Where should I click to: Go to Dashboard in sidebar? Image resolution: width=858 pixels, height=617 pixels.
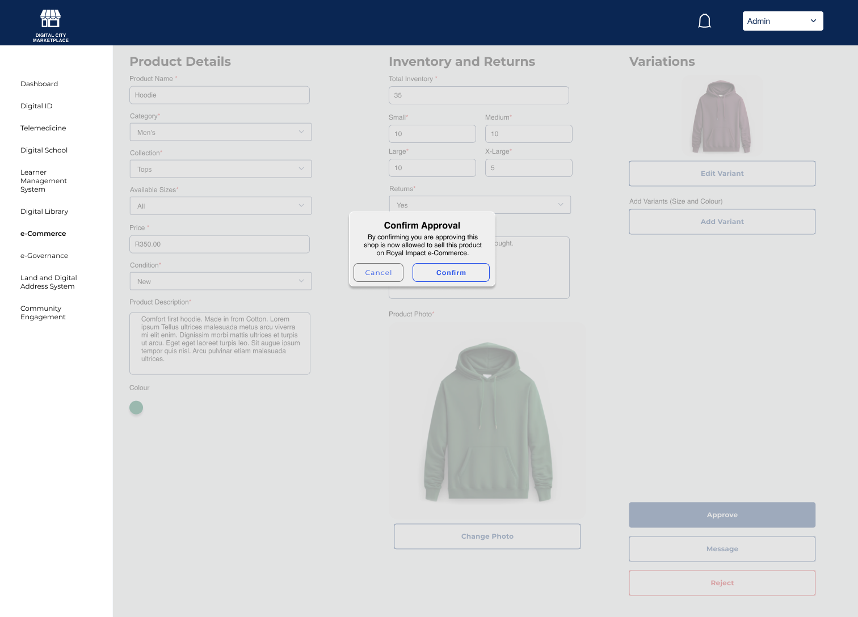point(39,84)
